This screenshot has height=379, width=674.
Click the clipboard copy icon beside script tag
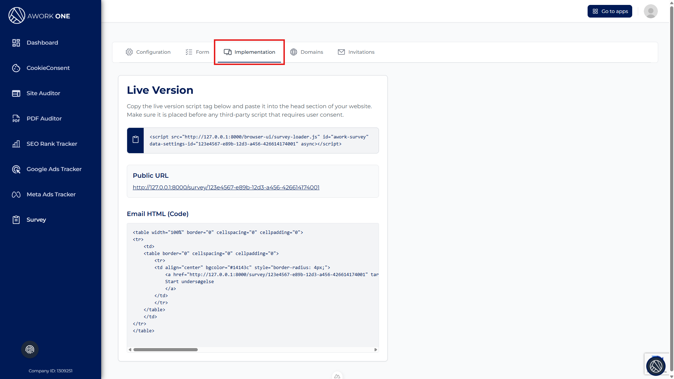coord(136,140)
